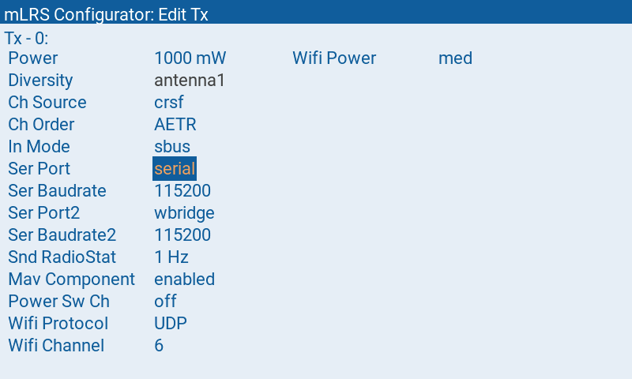Select the Ser Baudrate2 value 115200
Screen dimensions: 632x379
[x=182, y=235]
